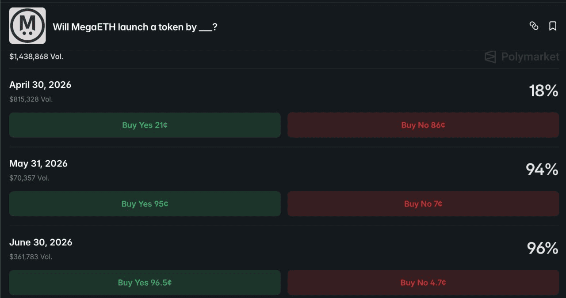Expand the June 30, 2026 outcome row
The image size is (566, 298).
click(41, 242)
